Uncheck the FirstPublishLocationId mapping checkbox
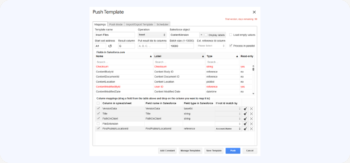 (x=98, y=128)
